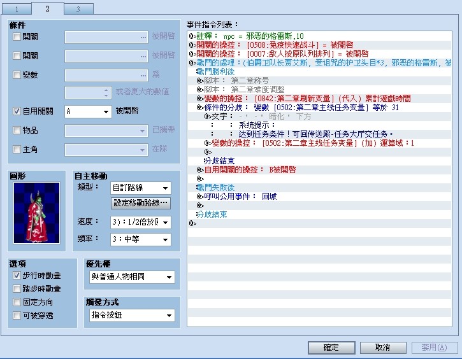Switch to event page tab 1
Screen dimensions: 462x359
[17, 9]
